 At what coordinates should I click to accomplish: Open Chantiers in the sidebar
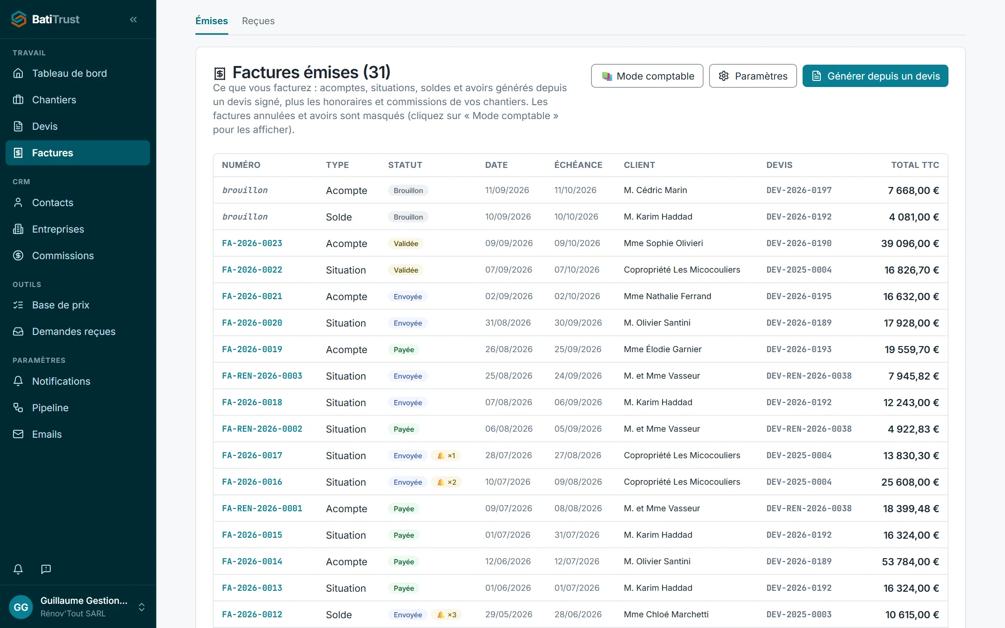click(x=78, y=100)
